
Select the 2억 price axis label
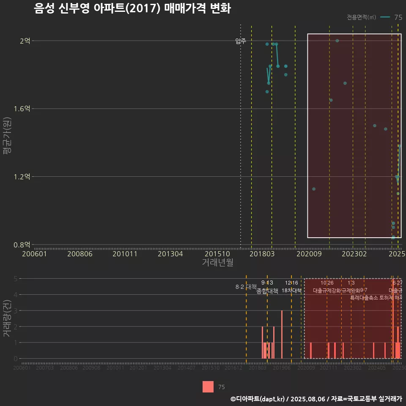click(25, 41)
